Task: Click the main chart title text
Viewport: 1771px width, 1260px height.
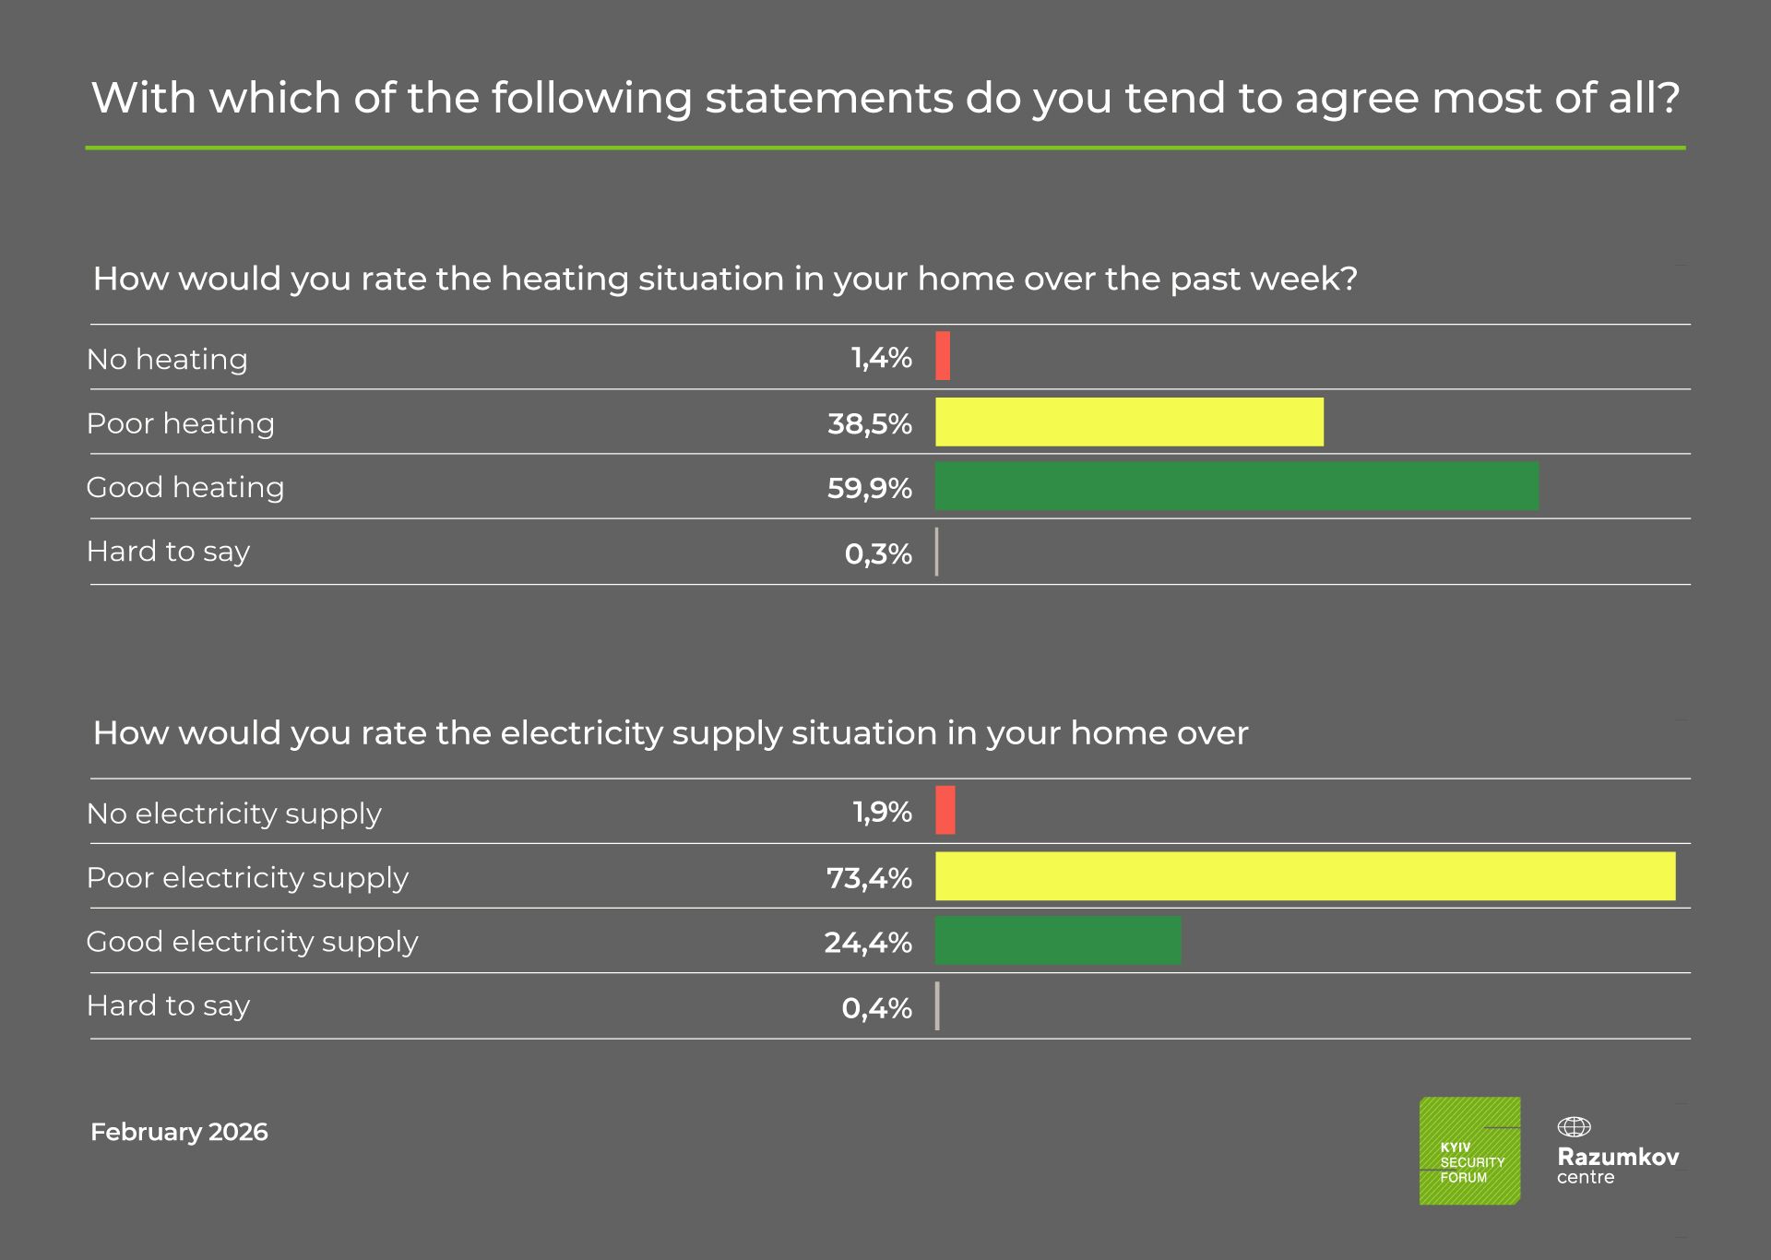Action: coord(885,98)
